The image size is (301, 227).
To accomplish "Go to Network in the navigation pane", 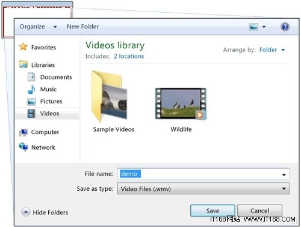I will (43, 147).
